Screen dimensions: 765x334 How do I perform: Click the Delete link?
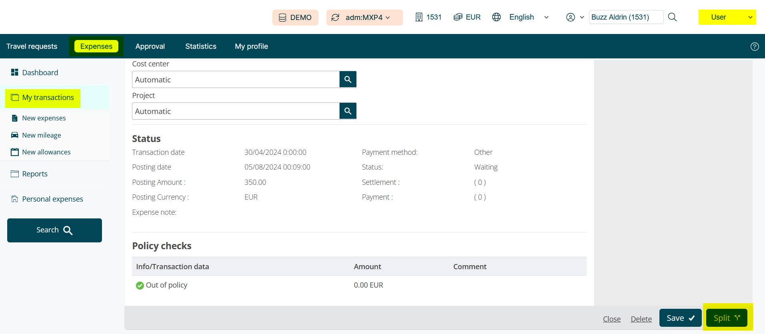pos(641,319)
